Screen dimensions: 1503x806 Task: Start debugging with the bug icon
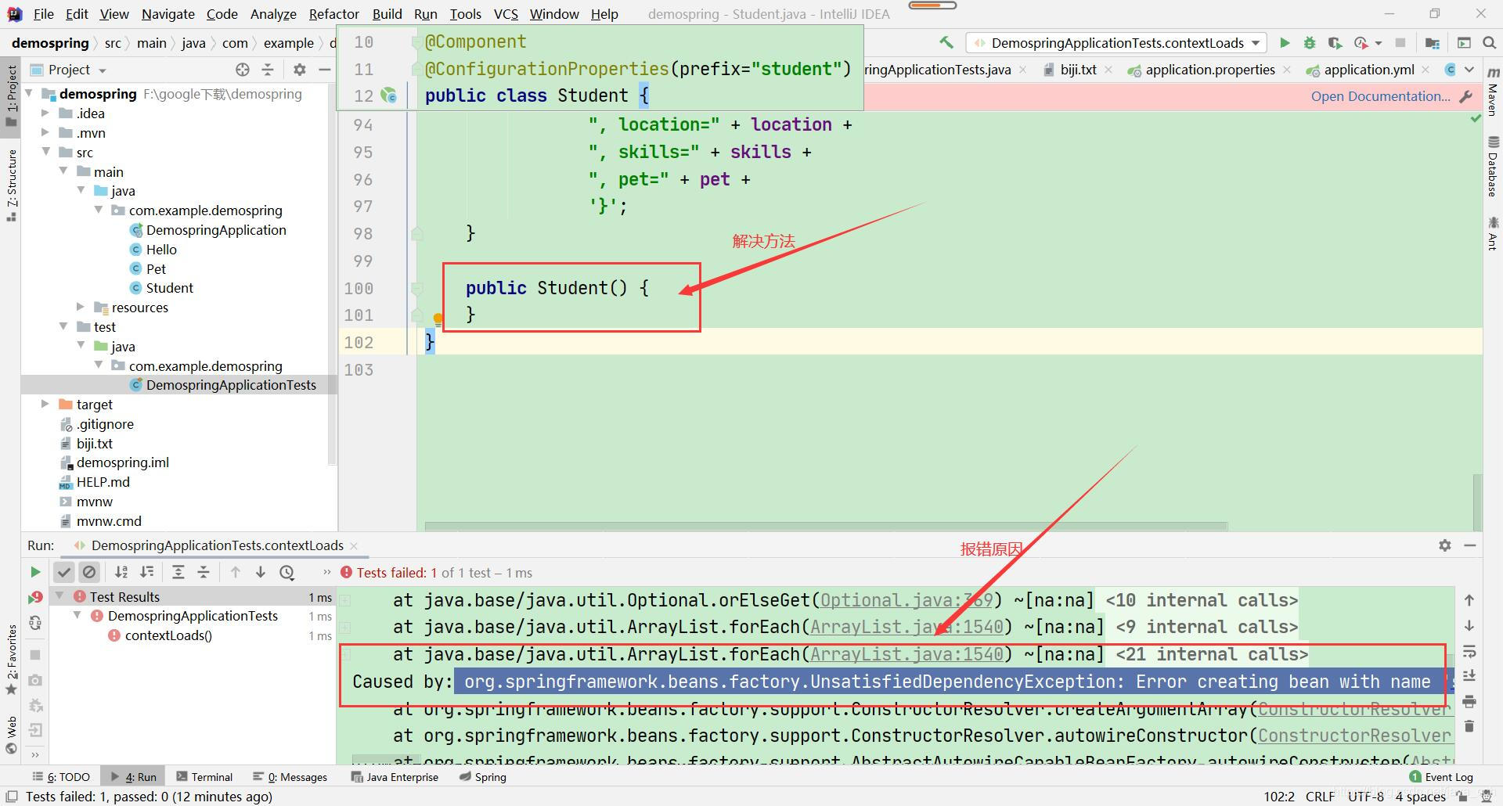click(1310, 43)
